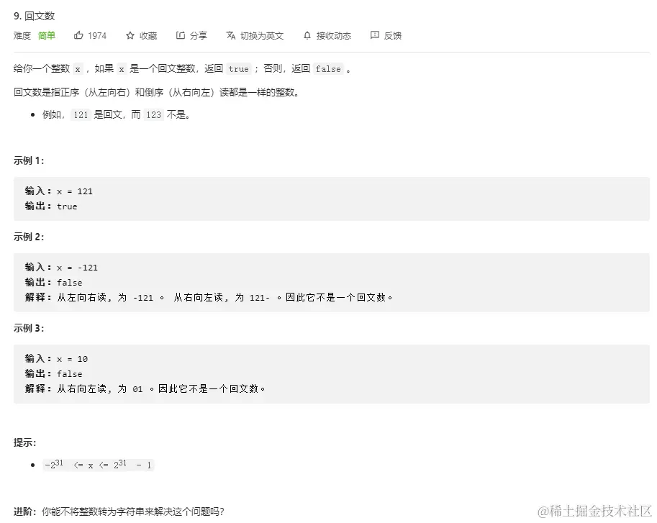Click the translate language icon
The image size is (657, 523).
point(231,35)
